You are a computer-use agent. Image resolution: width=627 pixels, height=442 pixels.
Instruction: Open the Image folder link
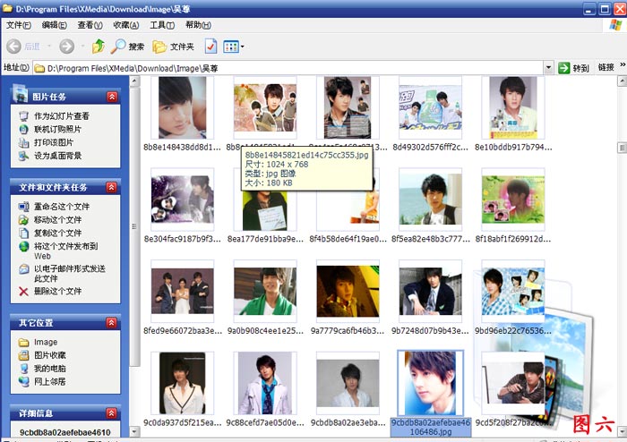(x=46, y=342)
